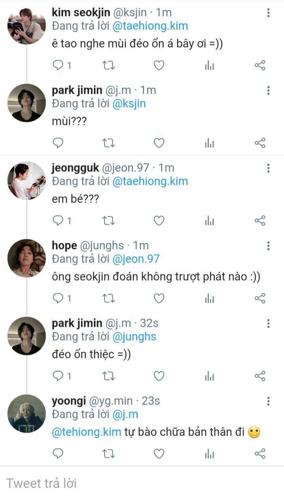284x501 pixels.
Task: Open the @taehiong.kim mention in seokjin's reply
Action: coord(150,26)
